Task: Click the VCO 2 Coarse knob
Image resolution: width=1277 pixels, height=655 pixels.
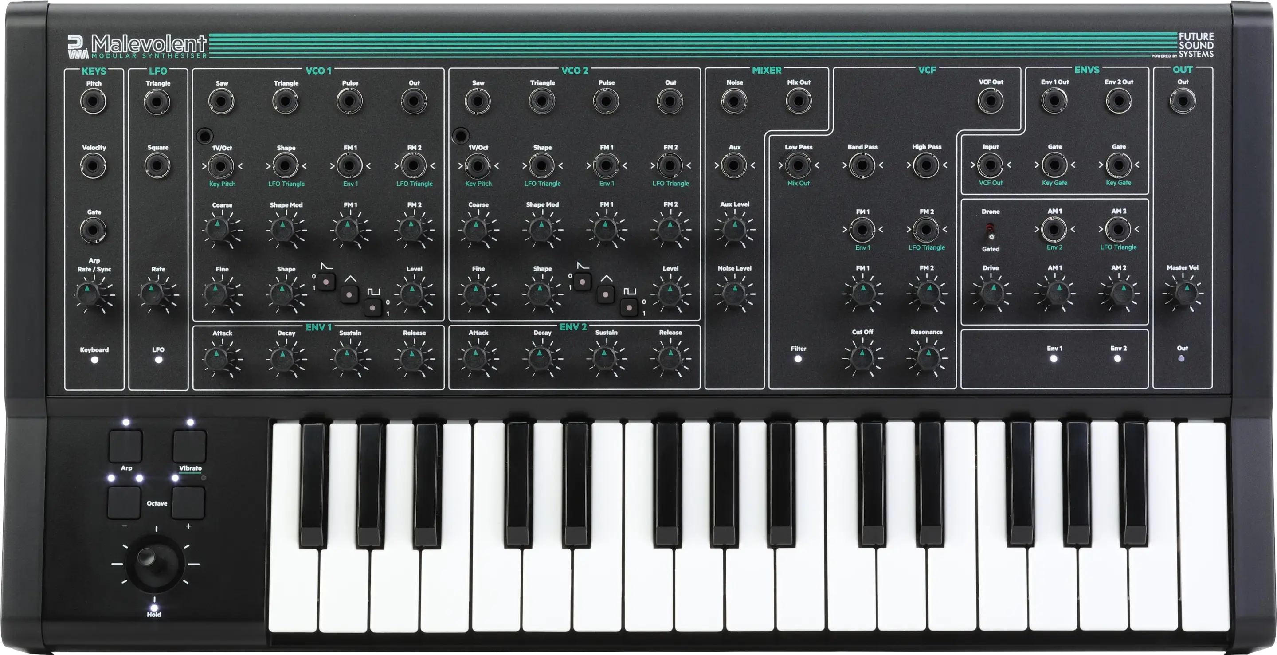Action: click(475, 229)
